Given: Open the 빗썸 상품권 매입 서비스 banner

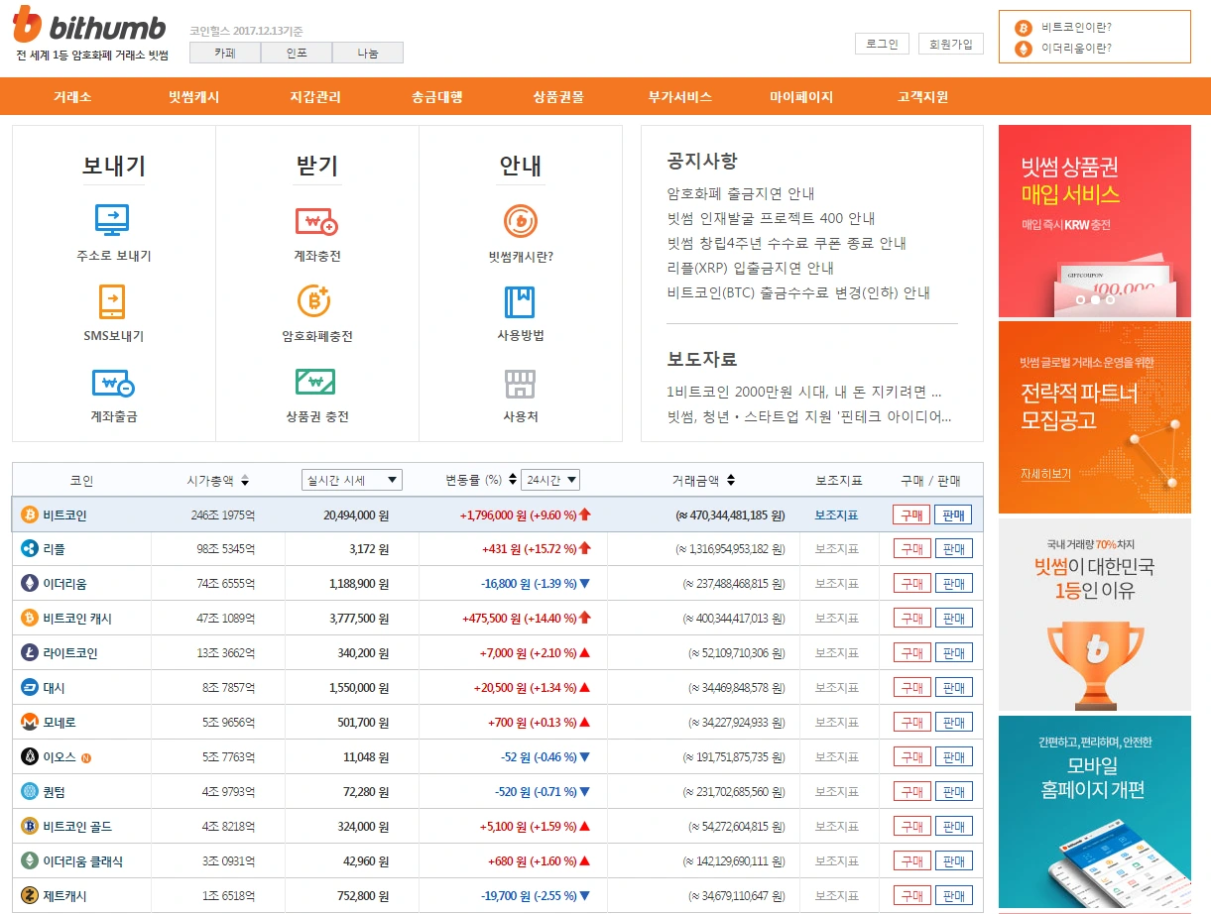Looking at the screenshot, I should pos(1095,220).
